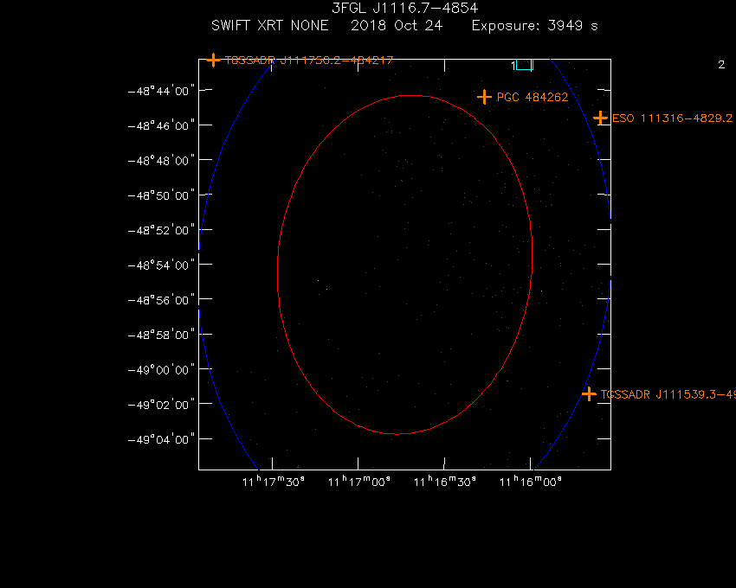Screen dimensions: 736x588
Task: Click the 11h17m30s right ascension label
Action: pos(273,482)
